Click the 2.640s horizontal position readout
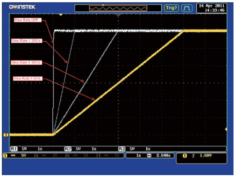235x177 pixels. point(164,155)
